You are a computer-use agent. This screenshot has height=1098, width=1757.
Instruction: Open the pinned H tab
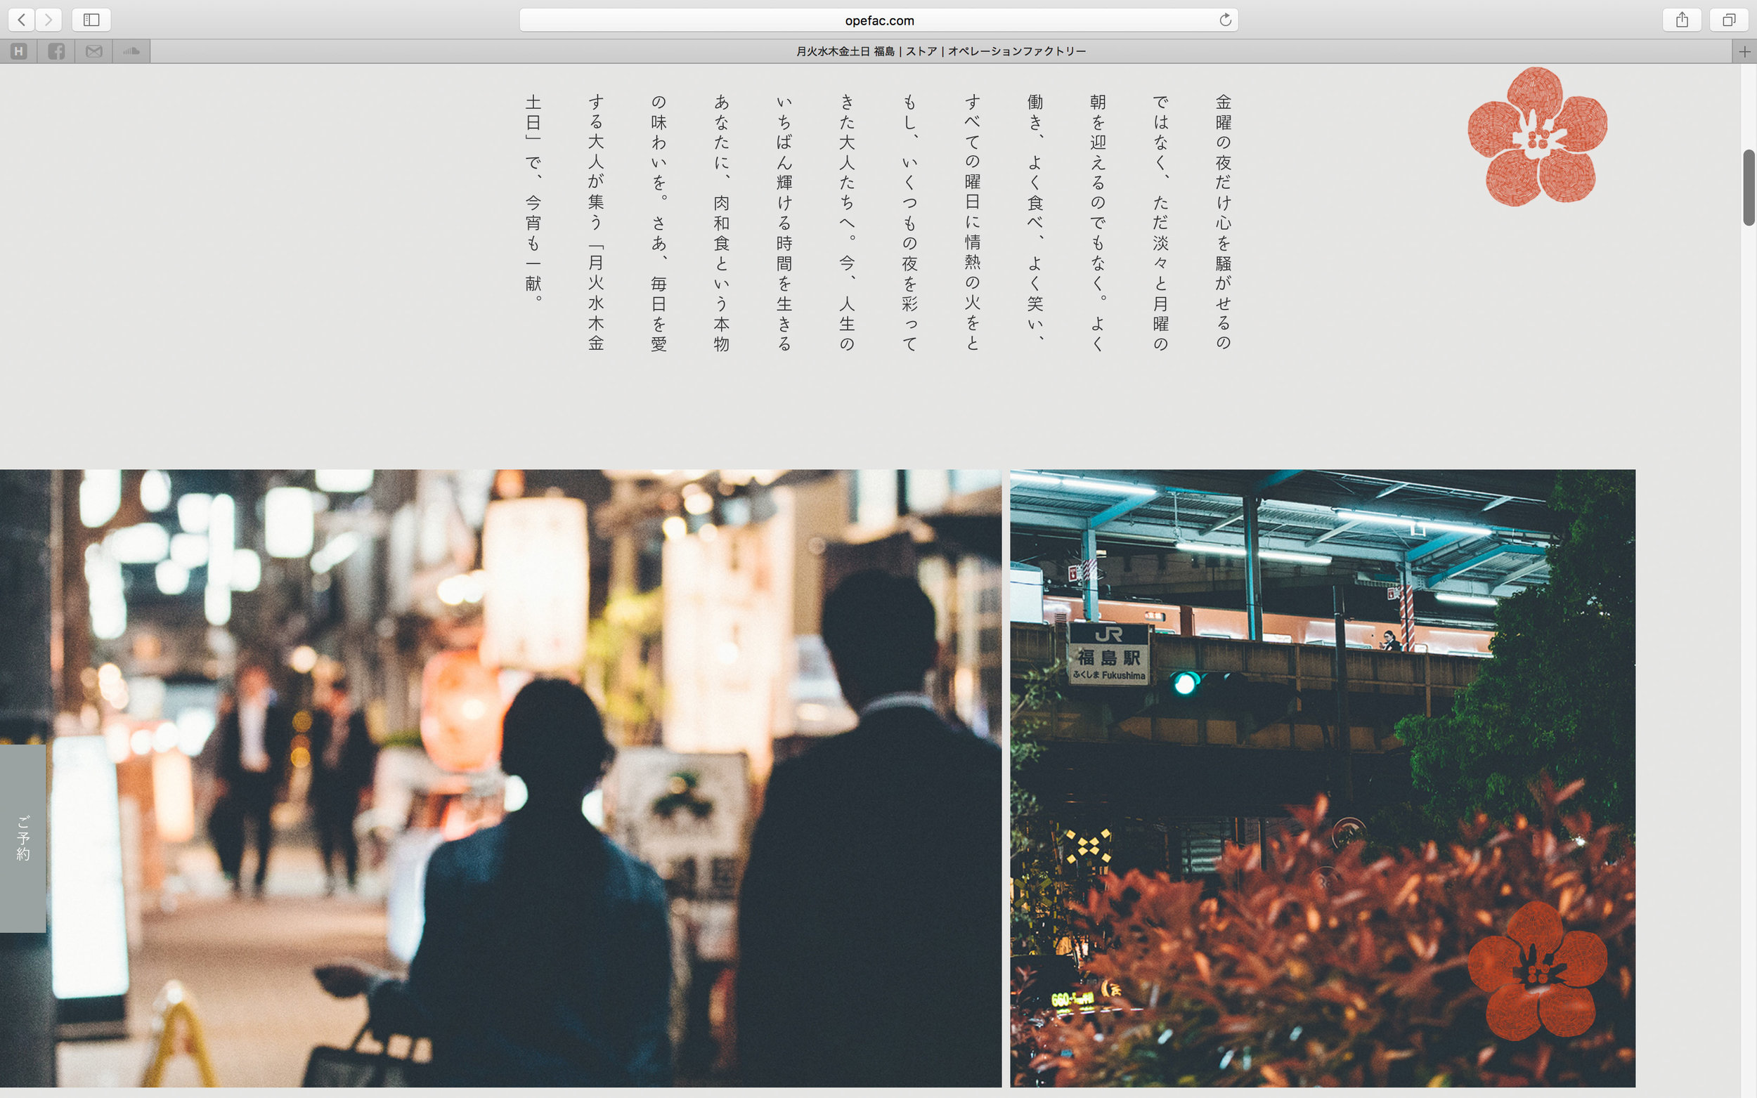point(19,51)
